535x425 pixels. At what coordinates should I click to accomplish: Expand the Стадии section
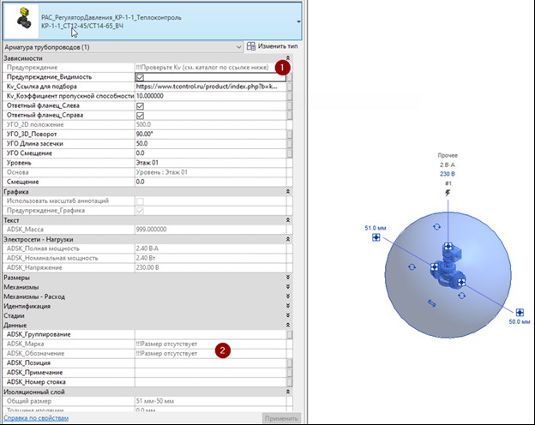(288, 315)
